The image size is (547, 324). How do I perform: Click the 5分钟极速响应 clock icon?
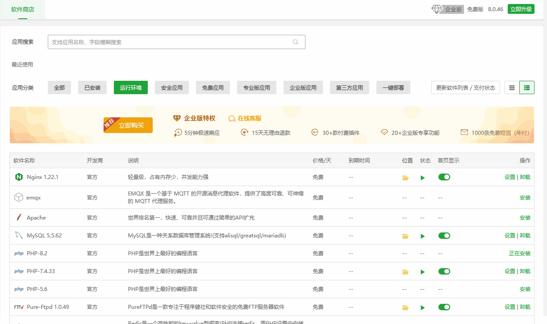(x=178, y=133)
